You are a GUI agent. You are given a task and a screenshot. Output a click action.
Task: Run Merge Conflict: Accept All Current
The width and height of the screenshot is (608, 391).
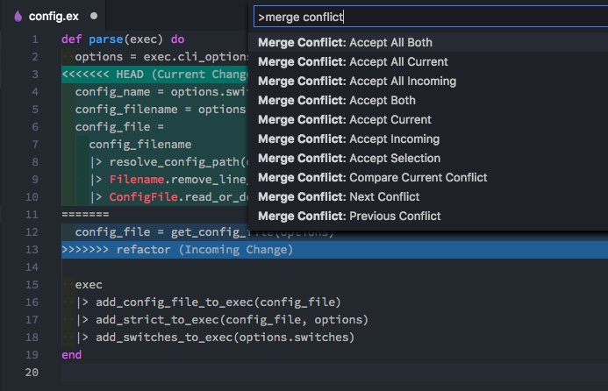[x=428, y=61]
